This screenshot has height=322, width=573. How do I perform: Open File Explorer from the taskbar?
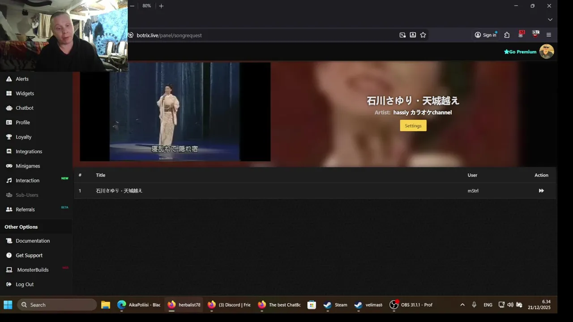pyautogui.click(x=106, y=305)
